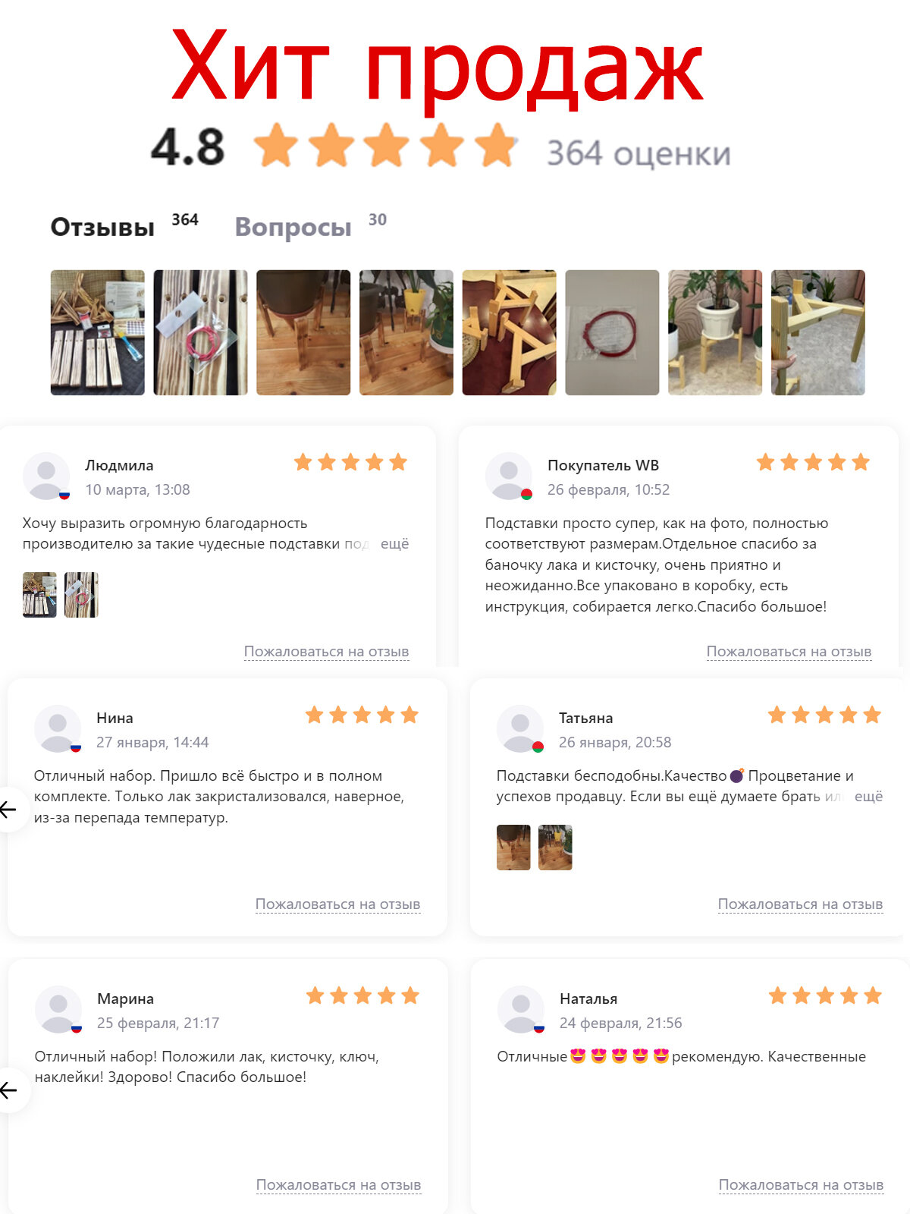The image size is (910, 1214).
Task: Click the star rating in Нина's review
Action: coord(362,715)
